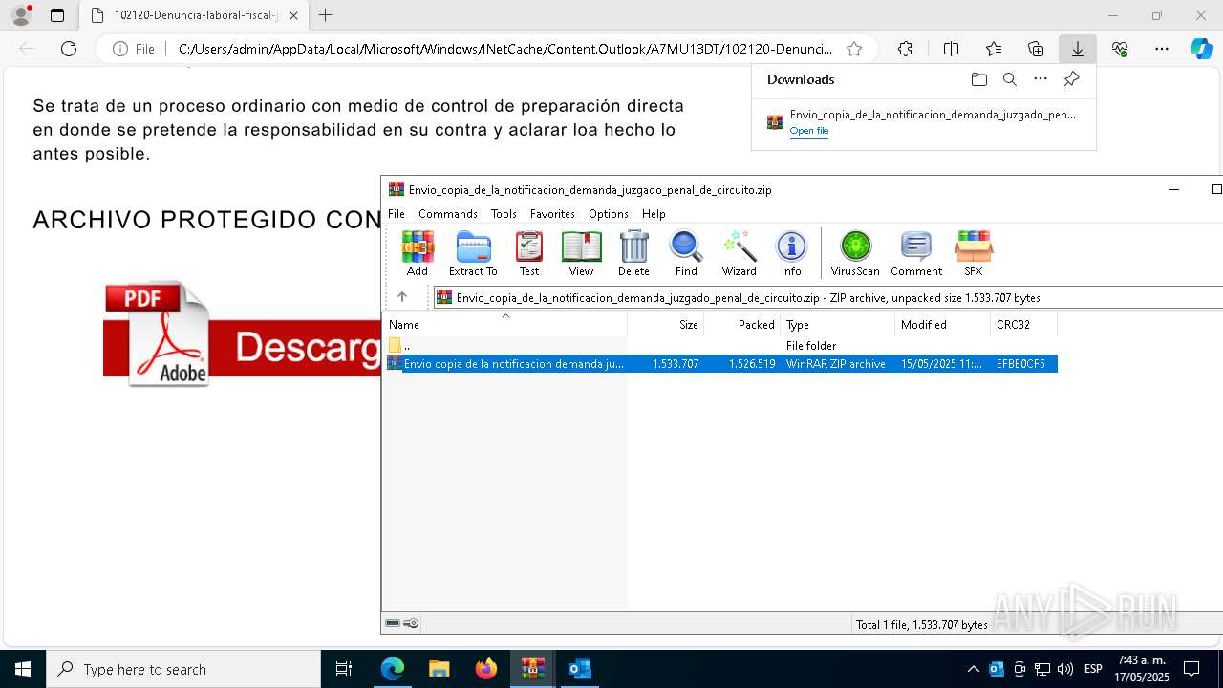Select the parent '..' folder row

click(x=720, y=345)
